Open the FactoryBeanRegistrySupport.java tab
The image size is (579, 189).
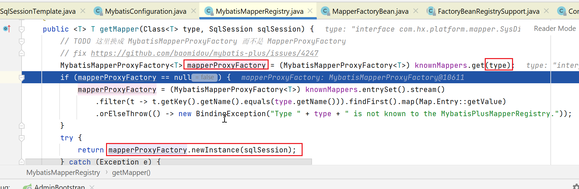pyautogui.click(x=488, y=11)
